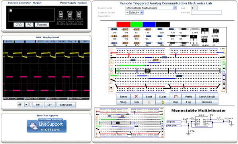Screen dimensions: 238x144
Task: Click the floppy disk save icon
Action: tap(176, 97)
